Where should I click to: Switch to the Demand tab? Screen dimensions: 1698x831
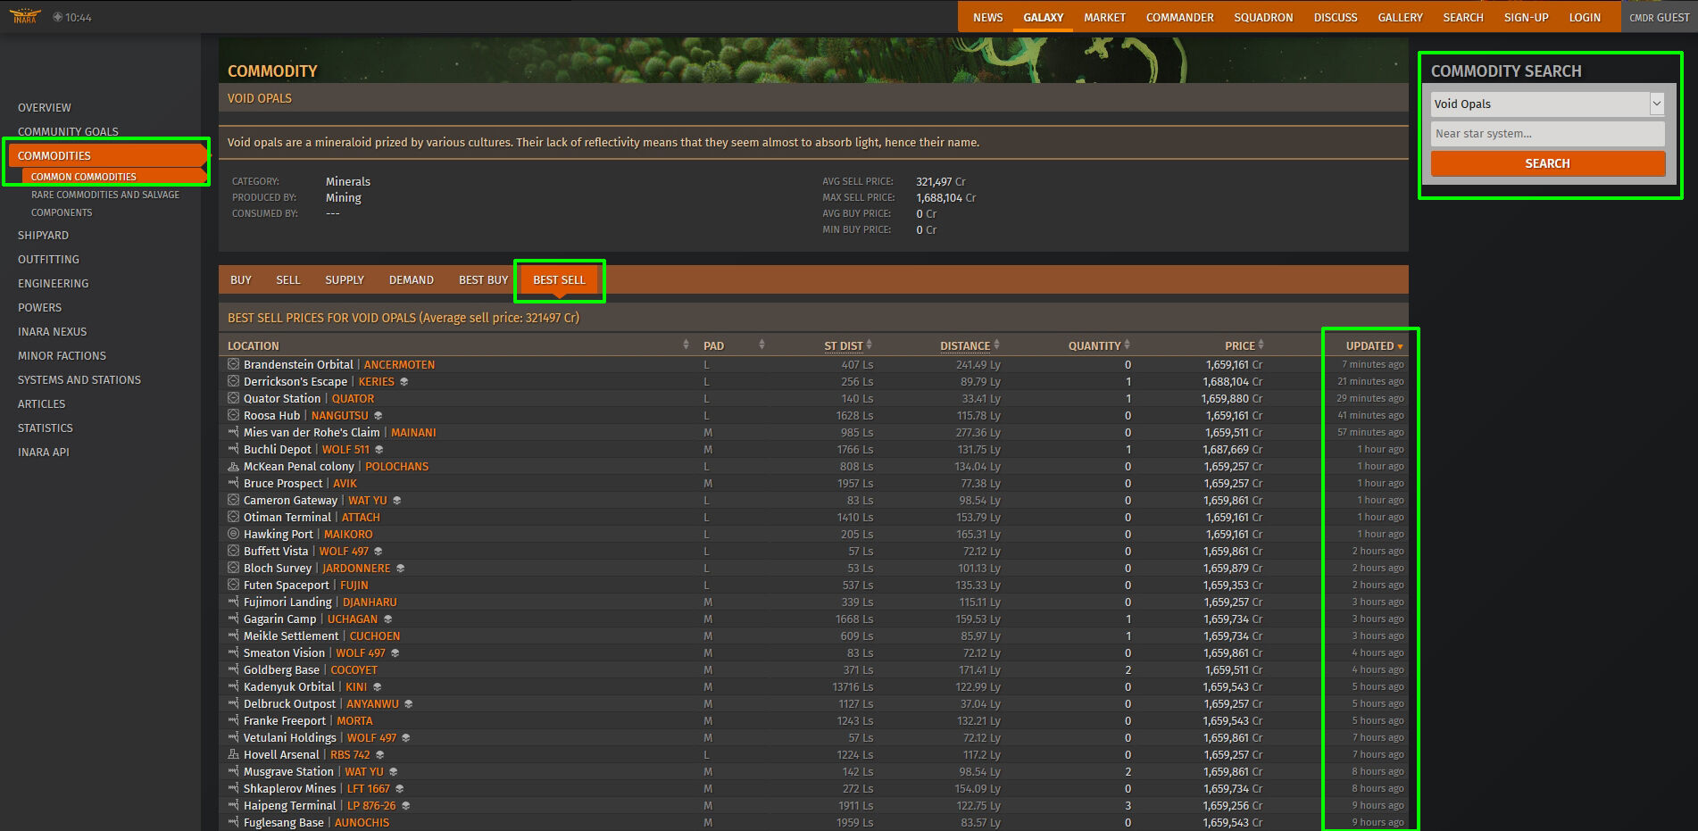pyautogui.click(x=412, y=279)
